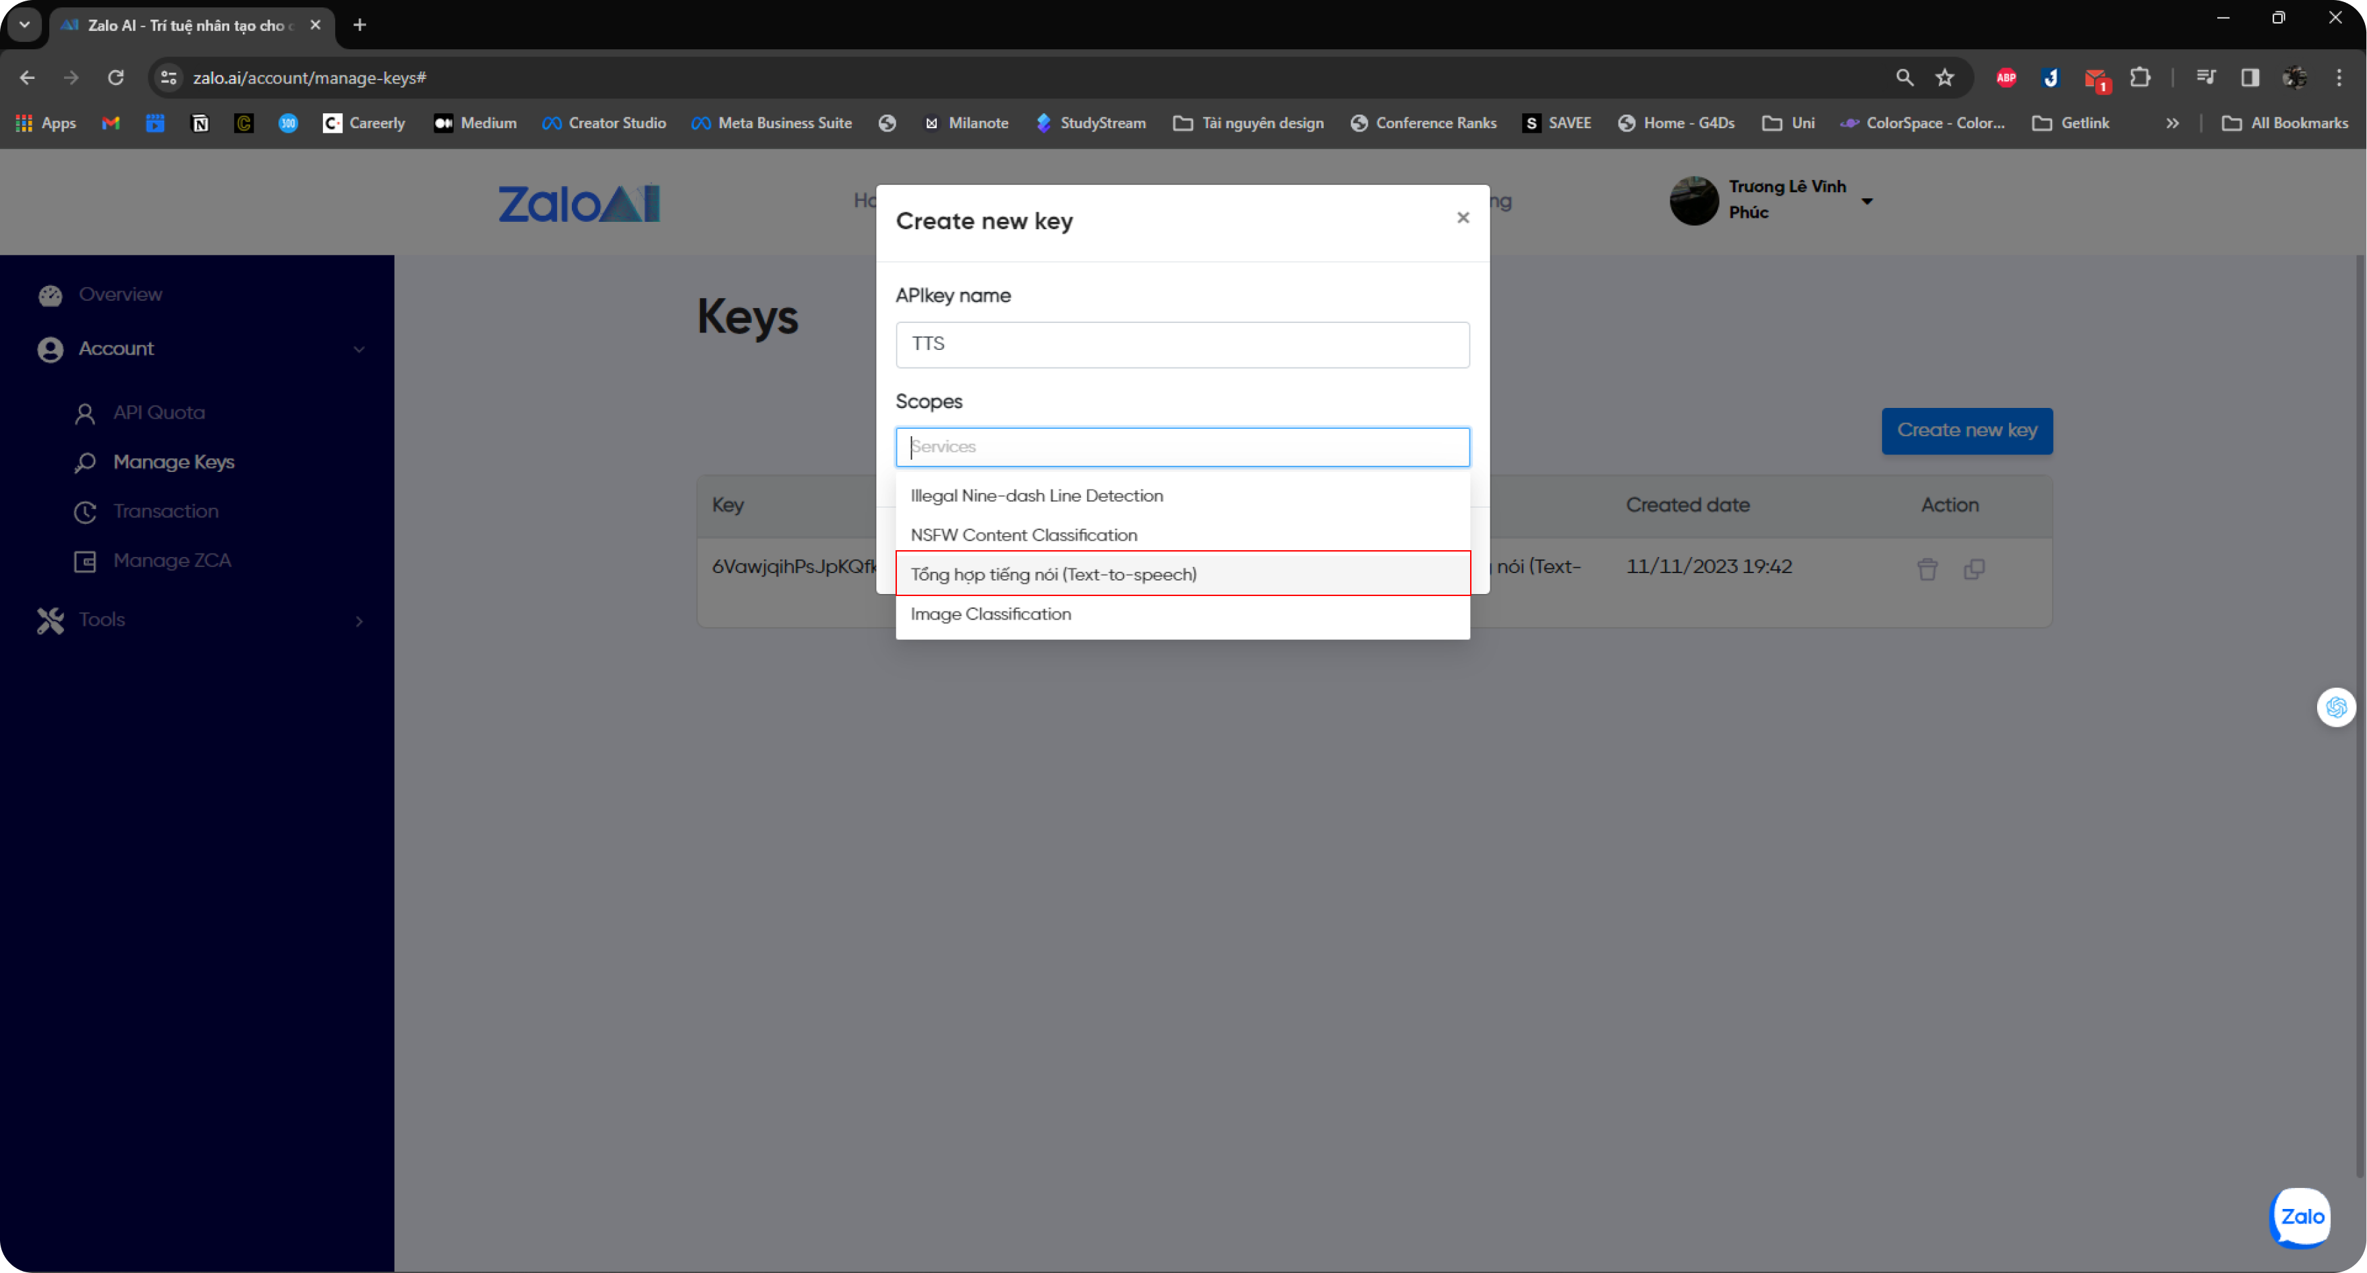
Task: Open the Getlink bookmark folder
Action: click(x=2070, y=123)
